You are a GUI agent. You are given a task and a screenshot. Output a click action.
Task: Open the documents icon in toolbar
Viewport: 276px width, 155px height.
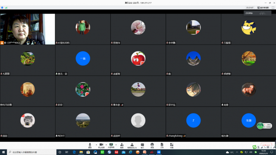162,146
